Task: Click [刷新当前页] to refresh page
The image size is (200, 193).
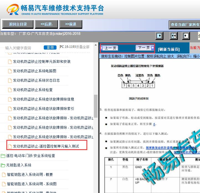Action: [x=169, y=49]
